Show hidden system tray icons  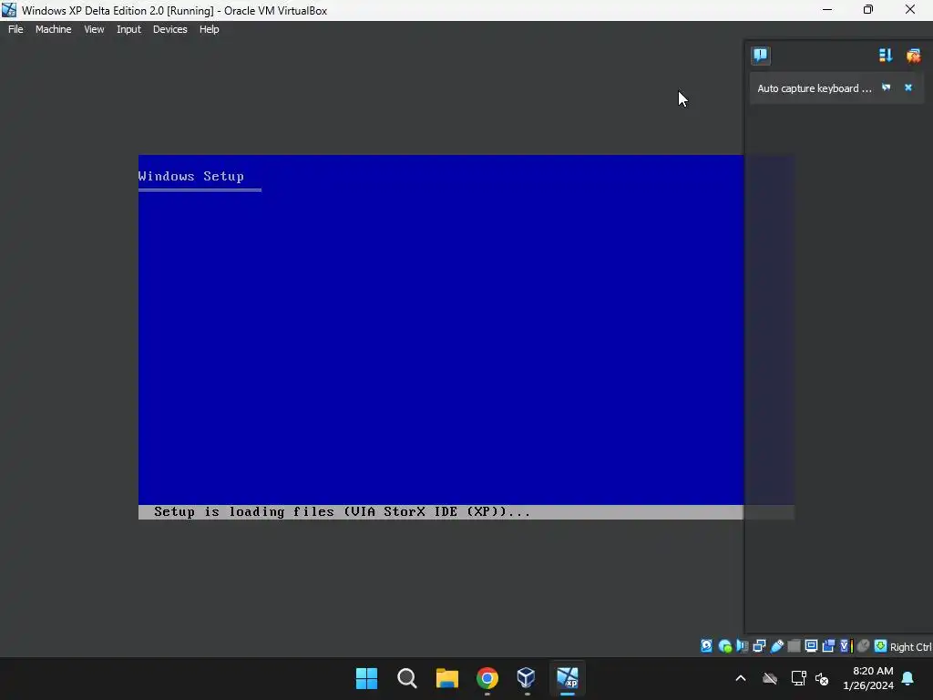(x=741, y=678)
